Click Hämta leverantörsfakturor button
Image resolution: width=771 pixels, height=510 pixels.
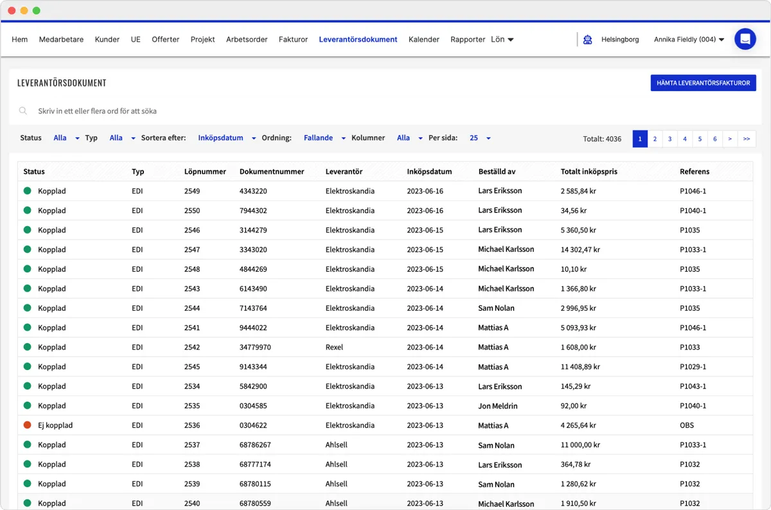pyautogui.click(x=703, y=83)
